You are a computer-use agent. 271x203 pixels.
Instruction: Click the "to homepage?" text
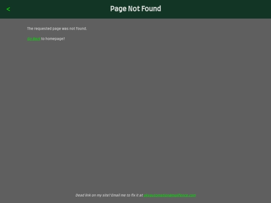53,39
